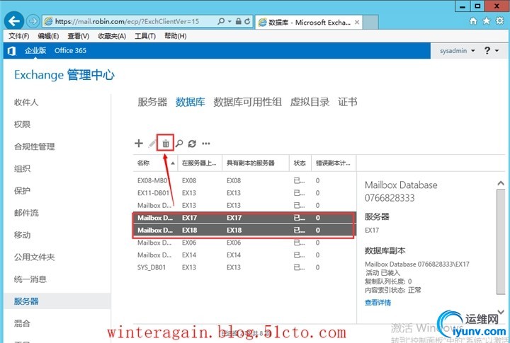Select the EX08-MB01 database row
The image size is (510, 343).
tap(244, 180)
